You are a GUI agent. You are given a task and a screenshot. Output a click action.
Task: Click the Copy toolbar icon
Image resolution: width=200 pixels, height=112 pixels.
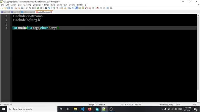coord(30,8)
